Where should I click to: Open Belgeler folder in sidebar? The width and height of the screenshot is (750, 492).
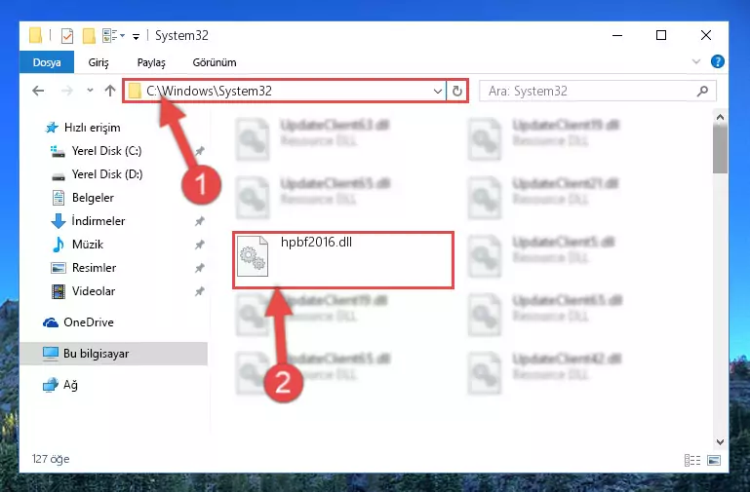point(93,198)
